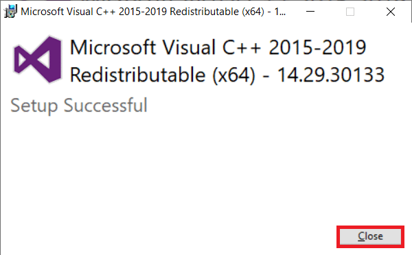
Task: Click the word "Setup" in status line
Action: click(x=34, y=106)
